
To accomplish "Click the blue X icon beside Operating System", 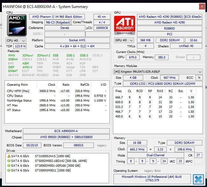I will click(198, 179).
